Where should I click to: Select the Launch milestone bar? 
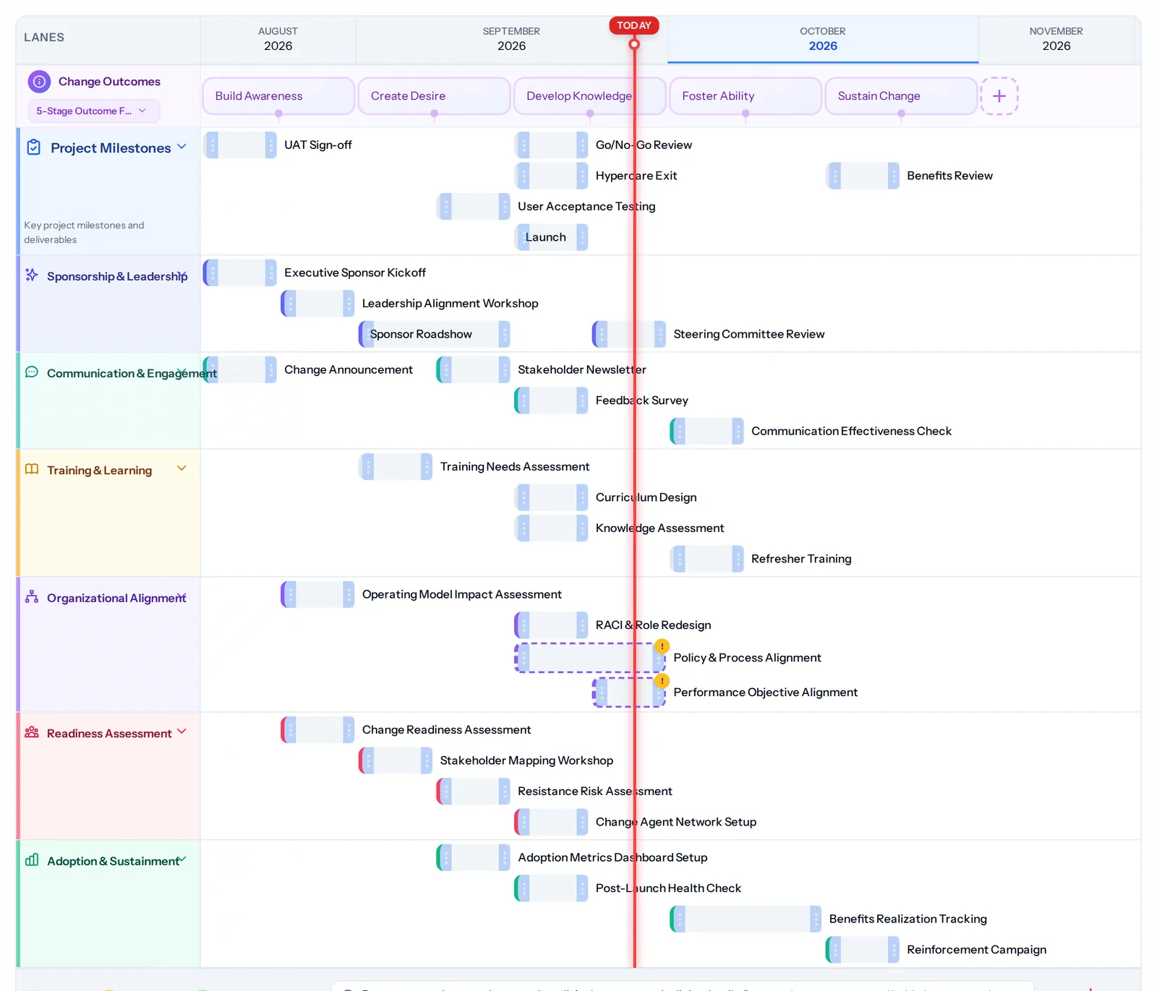tap(551, 237)
